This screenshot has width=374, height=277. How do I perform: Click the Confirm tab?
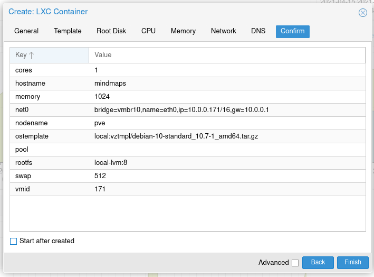tap(293, 32)
